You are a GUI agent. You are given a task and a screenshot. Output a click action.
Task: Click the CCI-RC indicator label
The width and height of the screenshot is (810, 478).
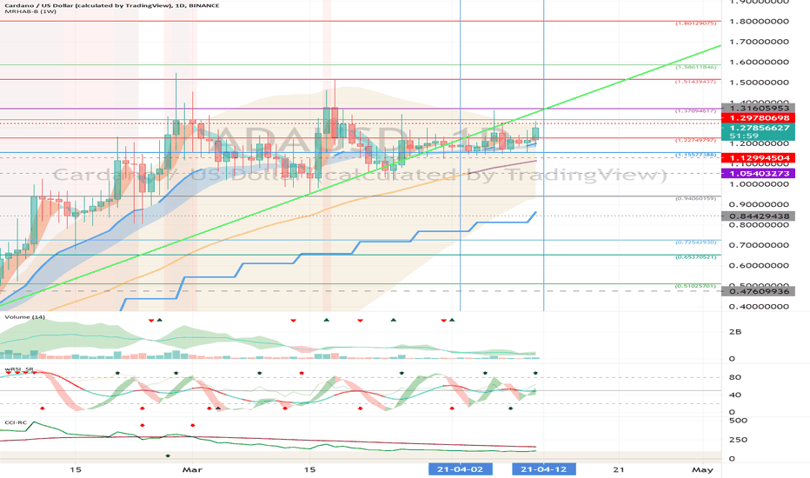[x=16, y=422]
